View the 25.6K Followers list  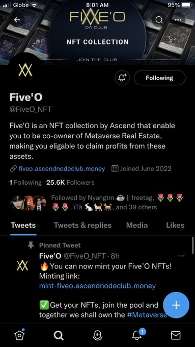[x=70, y=183]
